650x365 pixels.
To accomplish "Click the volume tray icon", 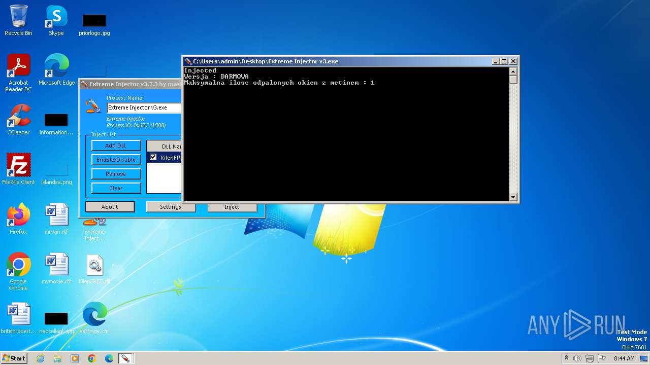I will (x=577, y=358).
